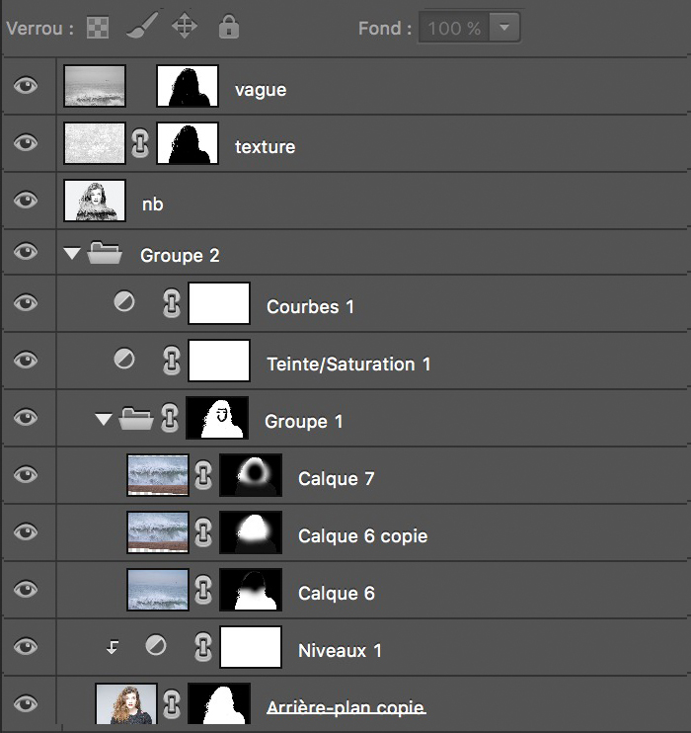Toggle visibility of Groupe 2
This screenshot has width=691, height=733.
click(x=26, y=252)
